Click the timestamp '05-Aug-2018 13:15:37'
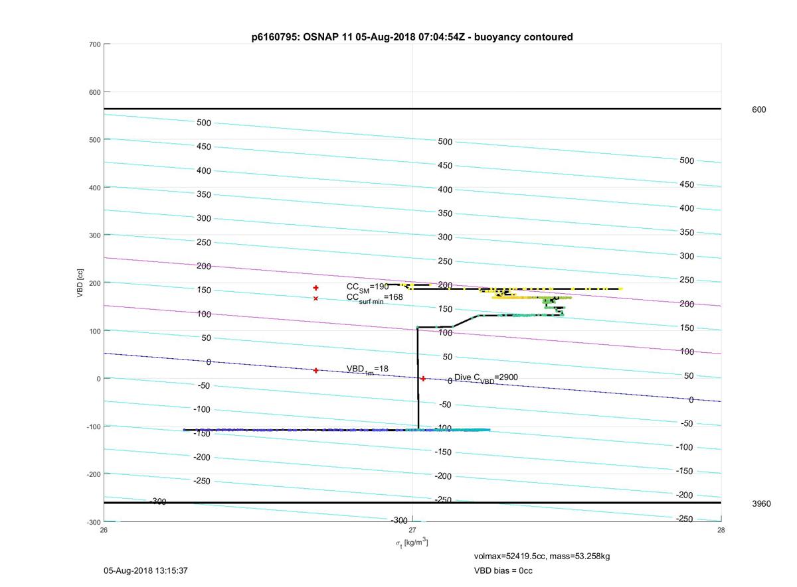797x587 pixels. (145, 570)
